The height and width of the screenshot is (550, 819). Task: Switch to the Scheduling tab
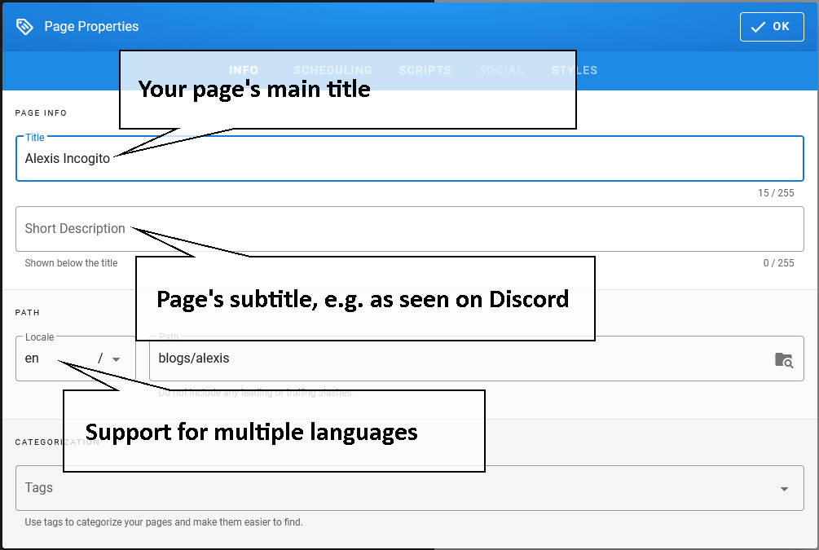coord(332,70)
